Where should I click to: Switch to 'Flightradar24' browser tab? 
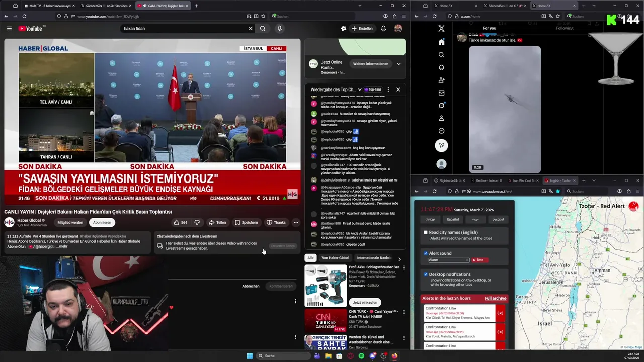(x=449, y=180)
